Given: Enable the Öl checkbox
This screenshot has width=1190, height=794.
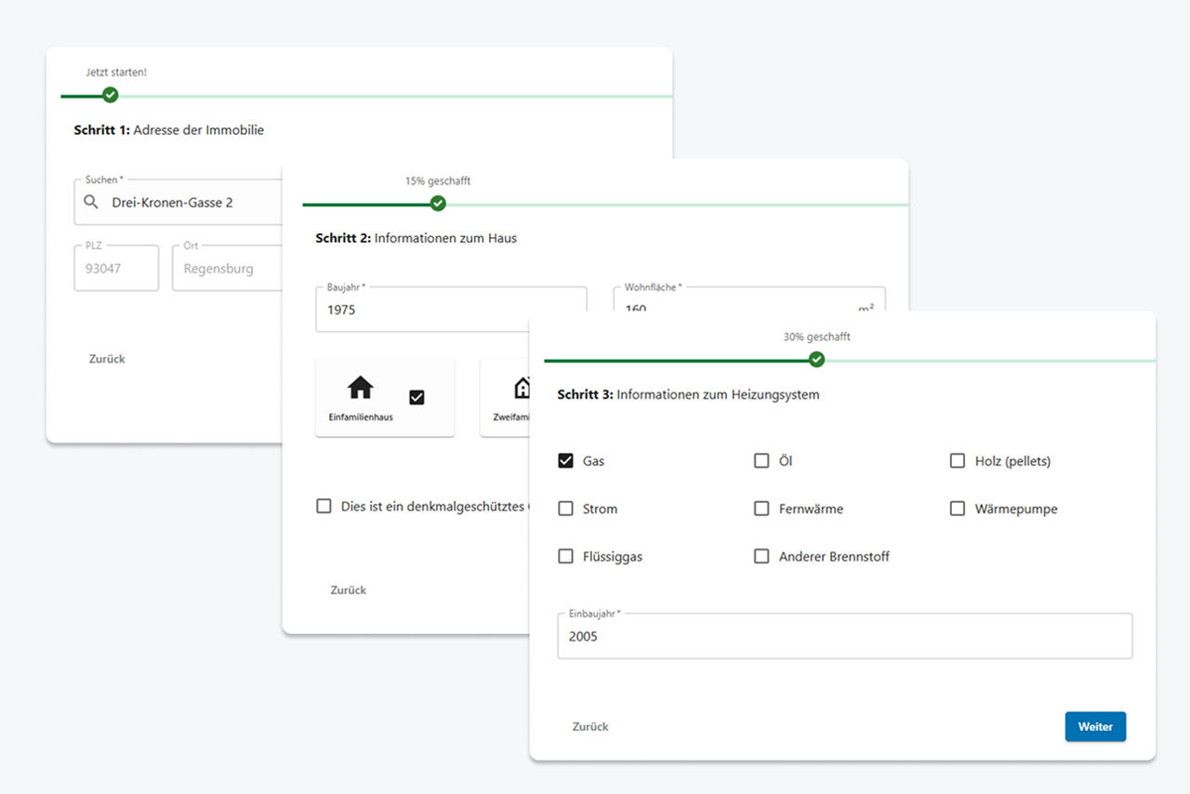Looking at the screenshot, I should (x=761, y=460).
